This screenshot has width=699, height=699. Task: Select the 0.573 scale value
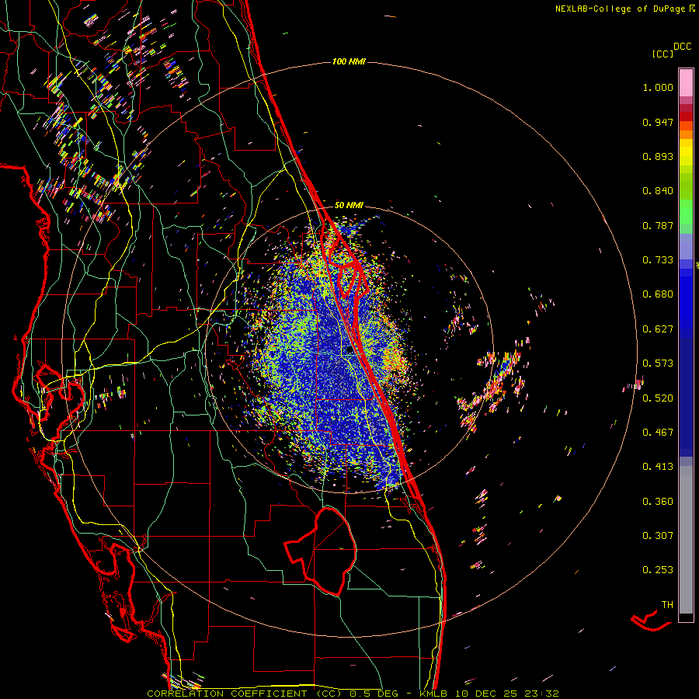point(658,363)
